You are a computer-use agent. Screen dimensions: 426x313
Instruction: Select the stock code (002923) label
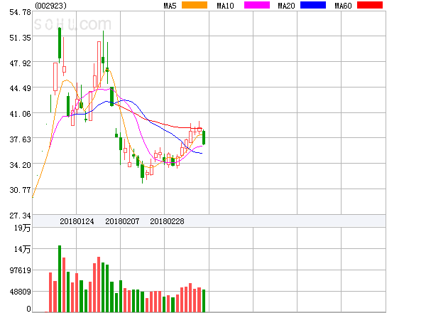click(x=51, y=6)
